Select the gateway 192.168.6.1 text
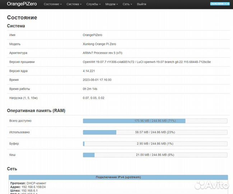The image size is (233, 194). point(29,190)
